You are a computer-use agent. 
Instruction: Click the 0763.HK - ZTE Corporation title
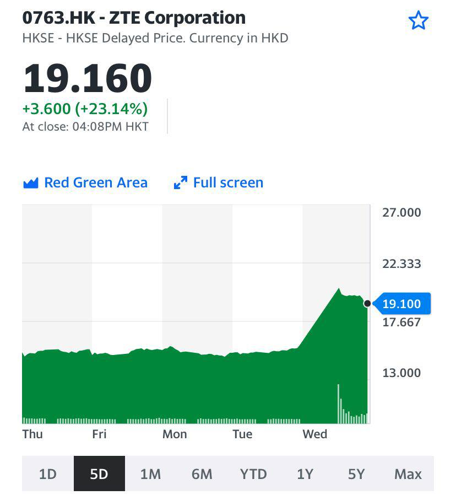click(x=134, y=18)
